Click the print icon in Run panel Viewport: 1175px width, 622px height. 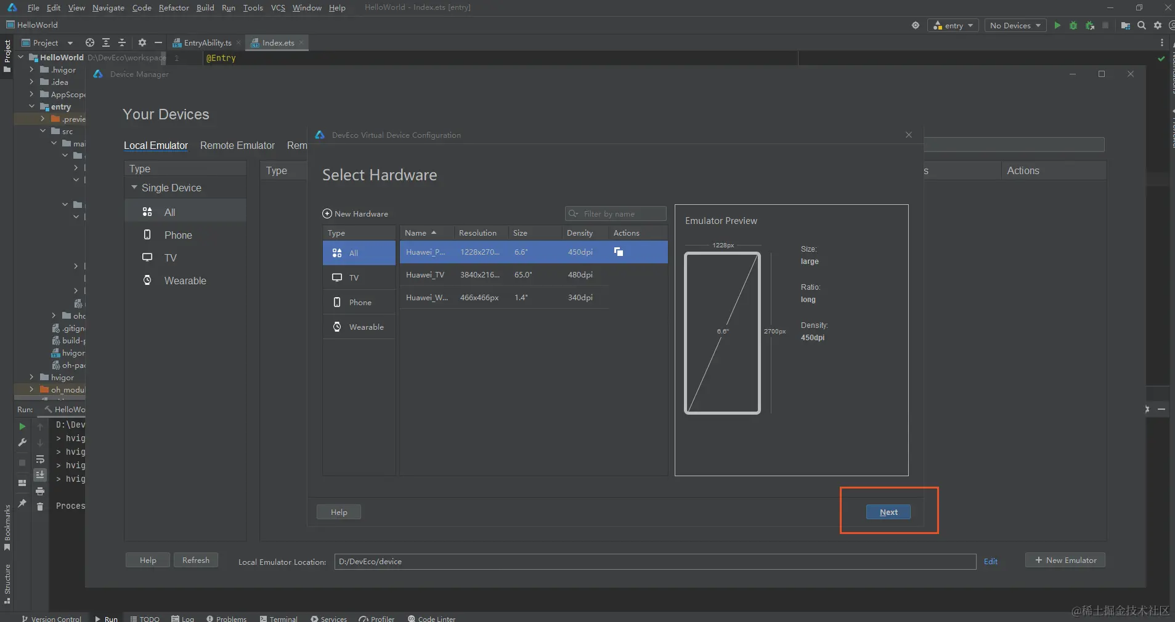pos(40,491)
